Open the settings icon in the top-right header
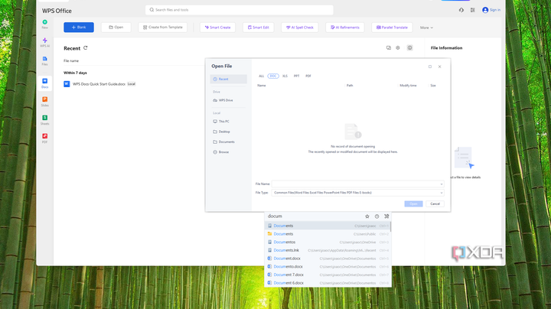This screenshot has height=309, width=551. click(472, 10)
